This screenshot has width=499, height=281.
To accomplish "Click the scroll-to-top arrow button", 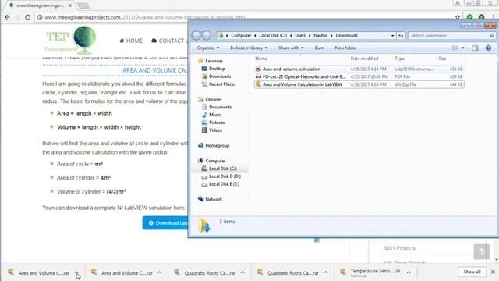I will 482,251.
